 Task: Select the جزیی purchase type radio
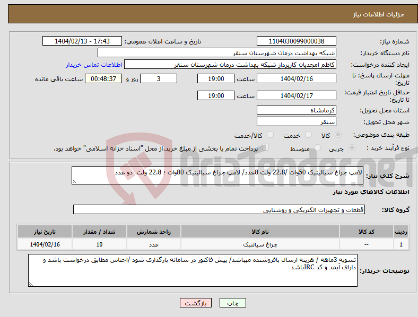352,148
